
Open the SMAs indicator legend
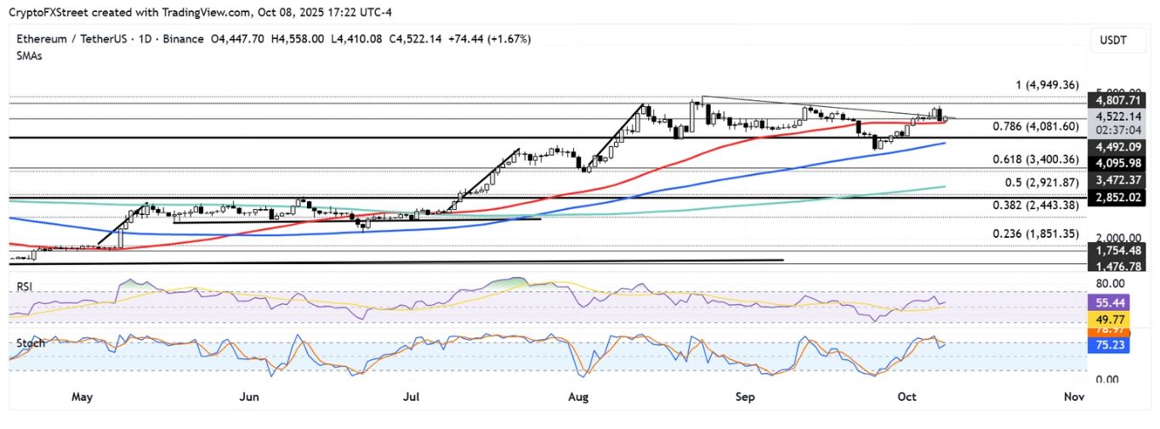pos(31,54)
